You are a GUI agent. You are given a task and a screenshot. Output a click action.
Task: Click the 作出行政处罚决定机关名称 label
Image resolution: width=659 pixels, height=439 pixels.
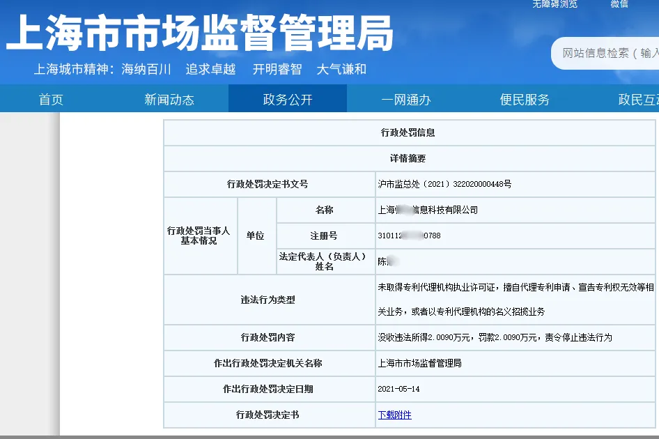[268, 363]
